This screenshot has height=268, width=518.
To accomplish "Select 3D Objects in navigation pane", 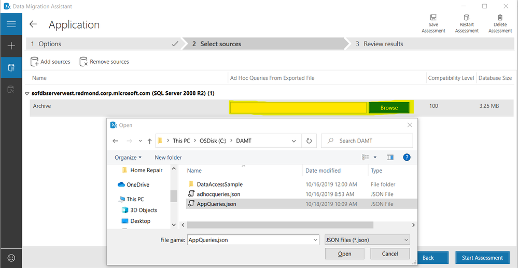I will tap(139, 210).
